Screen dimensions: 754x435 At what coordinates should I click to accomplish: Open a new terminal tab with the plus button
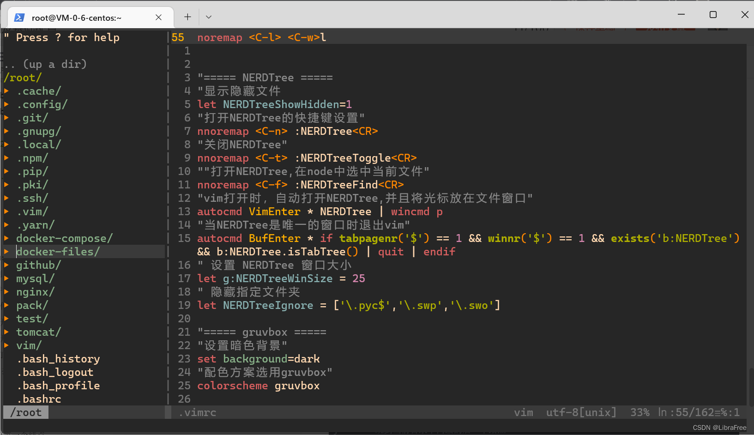point(187,17)
